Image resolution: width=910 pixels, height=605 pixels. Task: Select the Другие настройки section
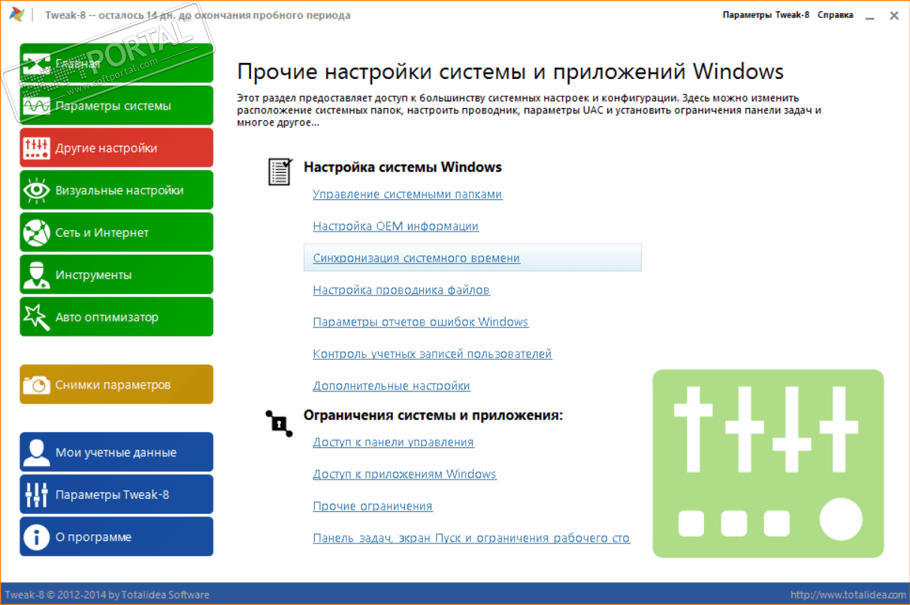tap(116, 148)
